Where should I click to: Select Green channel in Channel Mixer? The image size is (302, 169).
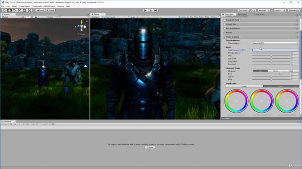tap(276, 71)
